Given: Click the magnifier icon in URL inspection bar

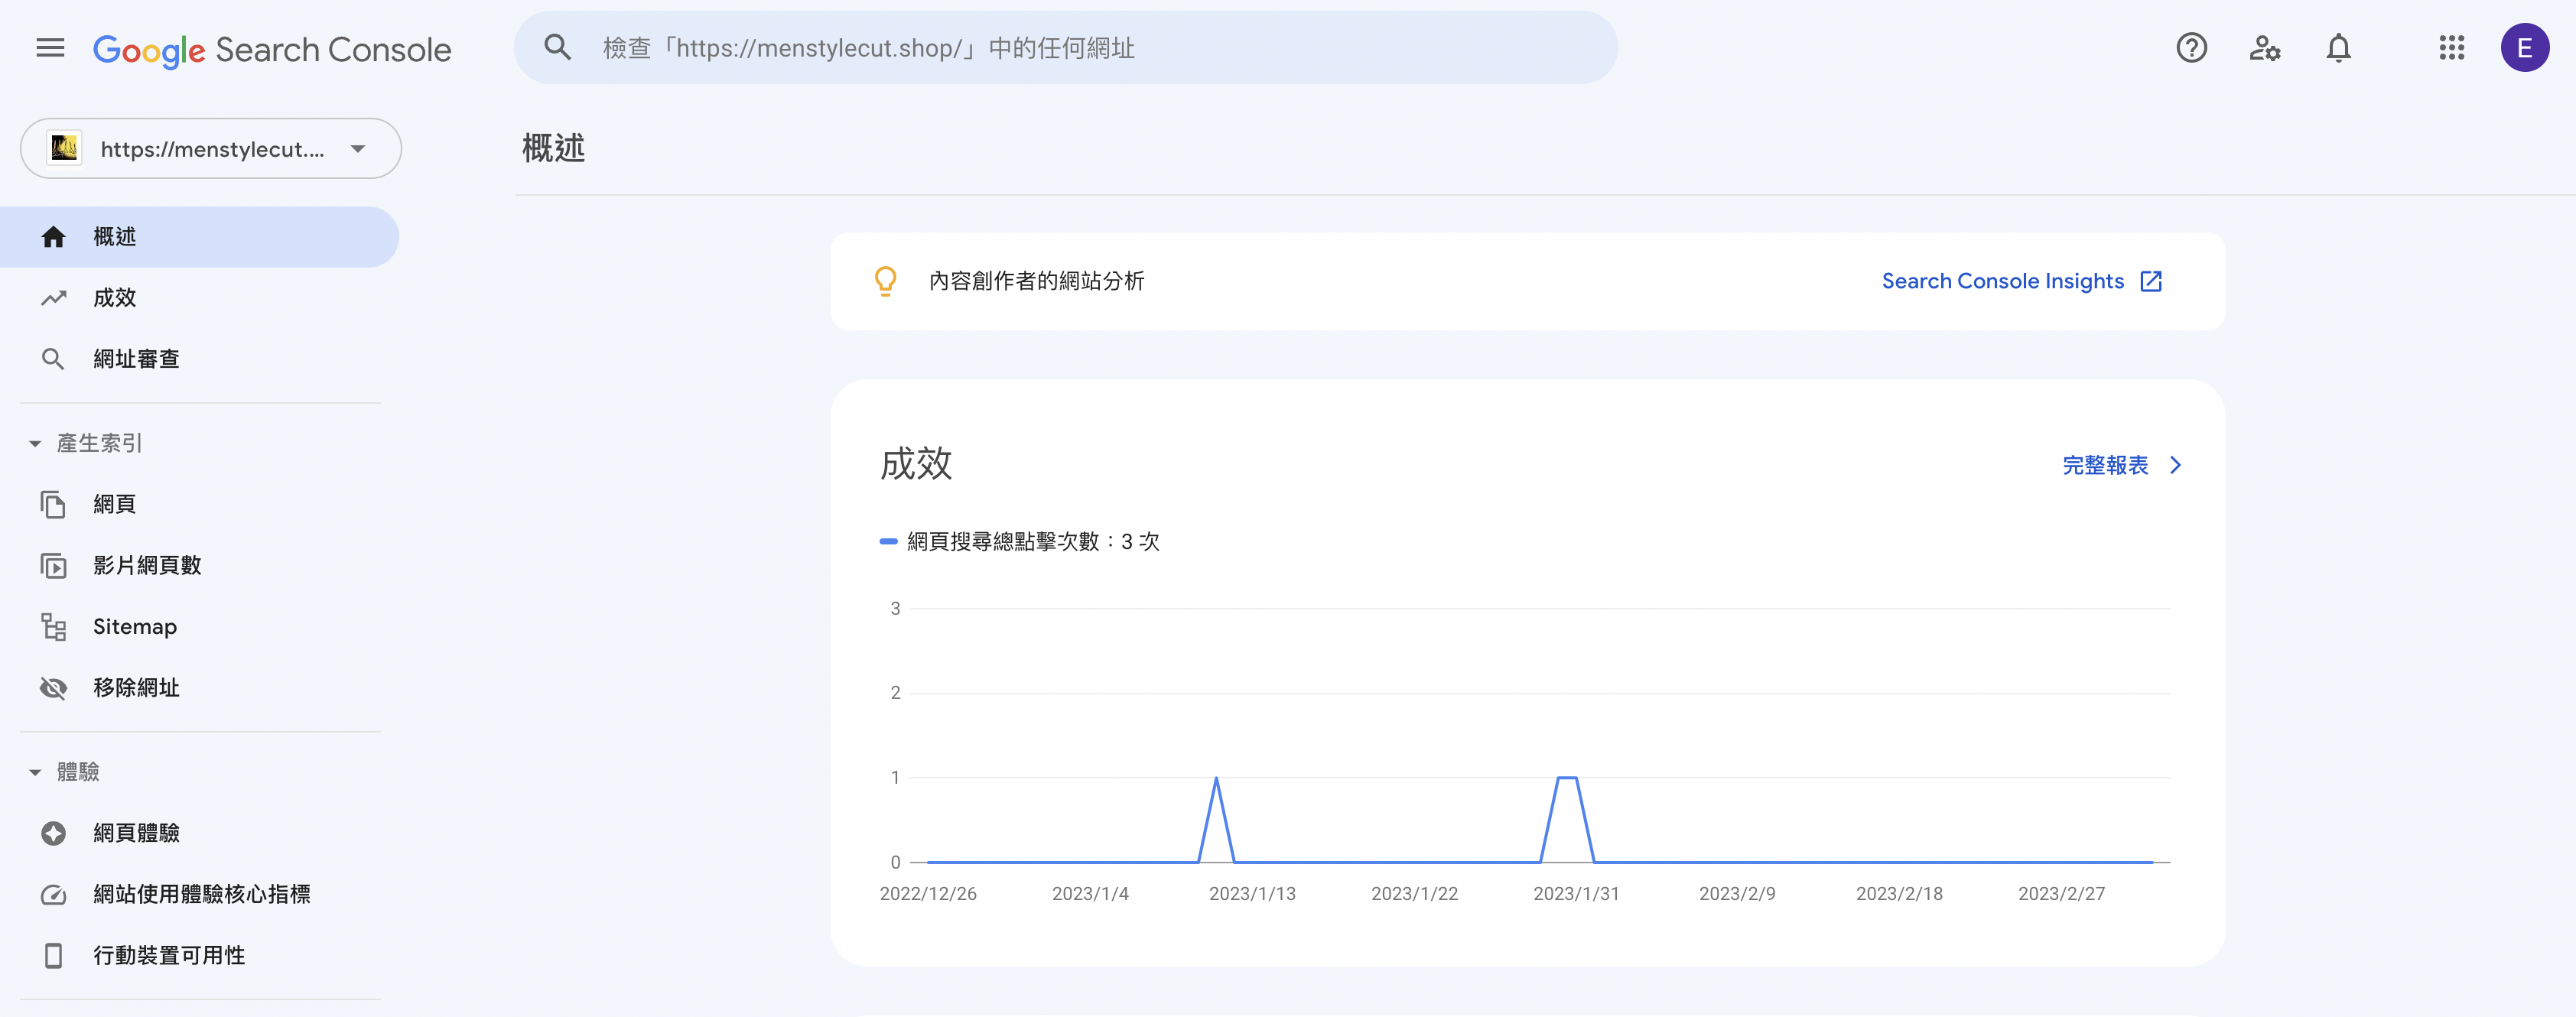Looking at the screenshot, I should [x=558, y=47].
